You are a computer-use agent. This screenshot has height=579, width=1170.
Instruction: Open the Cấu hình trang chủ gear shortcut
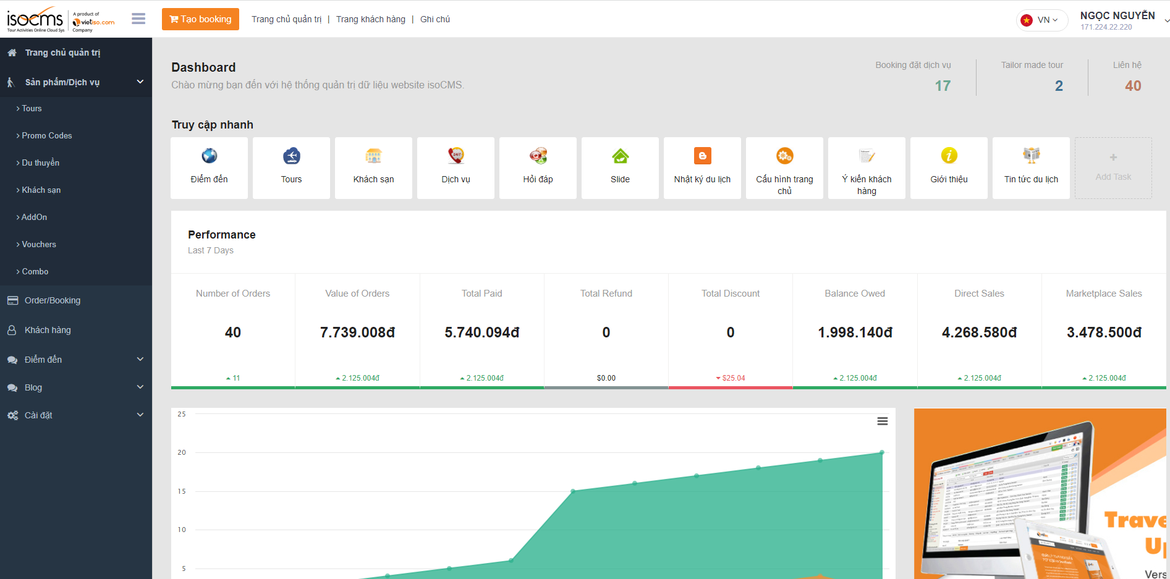(x=784, y=168)
